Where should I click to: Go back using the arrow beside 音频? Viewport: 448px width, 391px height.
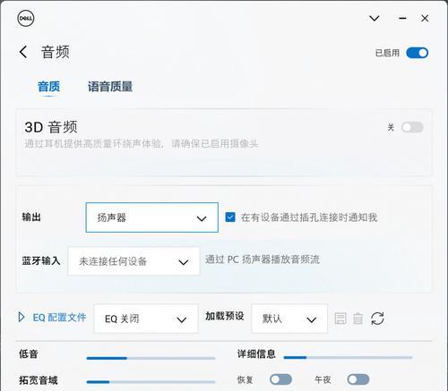click(x=23, y=52)
